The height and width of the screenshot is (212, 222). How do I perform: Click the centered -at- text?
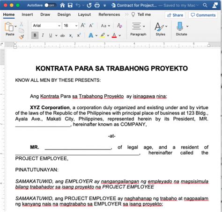click(x=112, y=136)
